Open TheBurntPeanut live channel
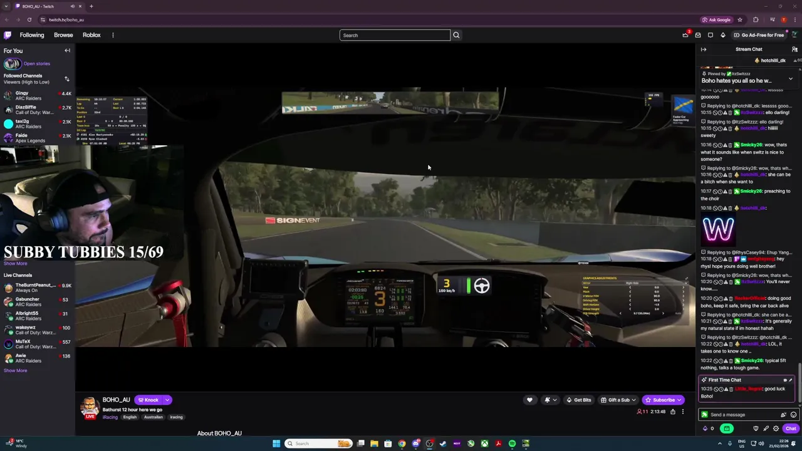Screen dimensions: 802x451 pyautogui.click(x=38, y=288)
